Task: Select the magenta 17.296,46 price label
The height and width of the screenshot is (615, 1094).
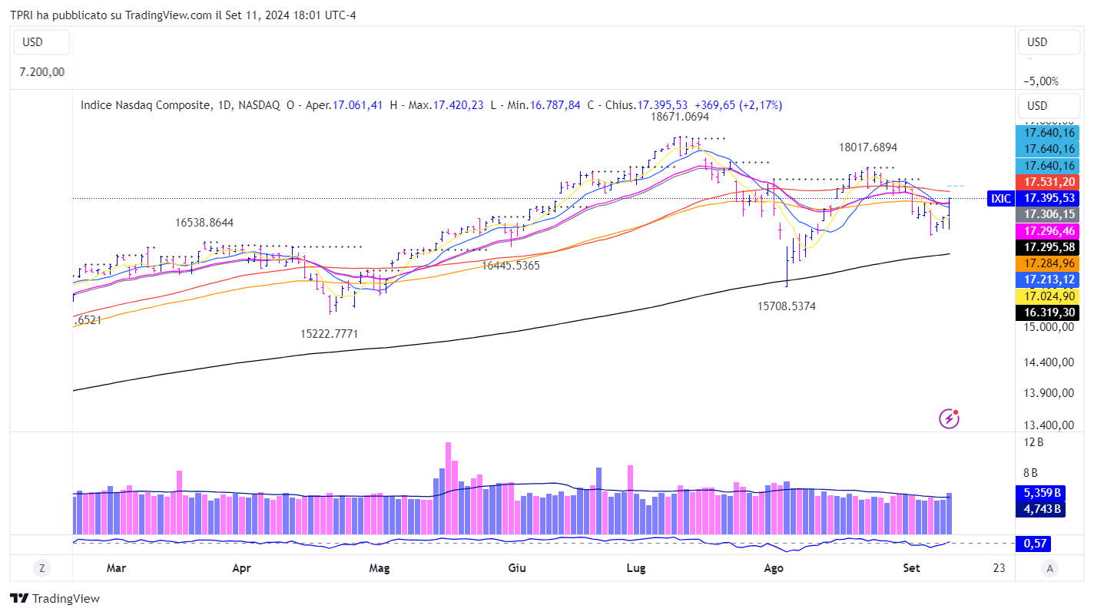Action: pos(1049,230)
